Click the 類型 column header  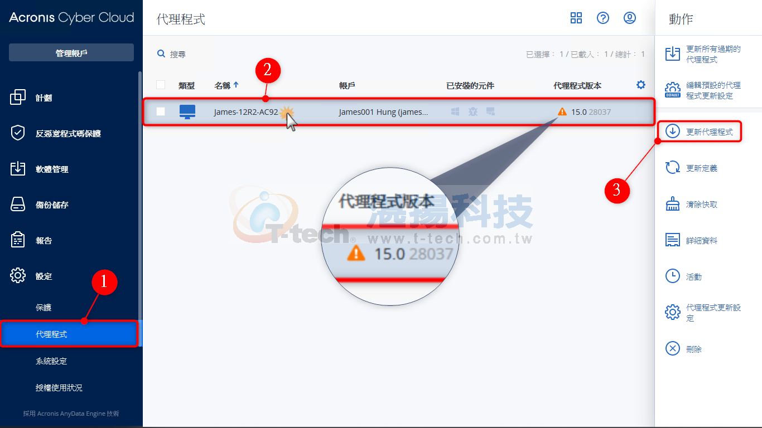pyautogui.click(x=186, y=85)
